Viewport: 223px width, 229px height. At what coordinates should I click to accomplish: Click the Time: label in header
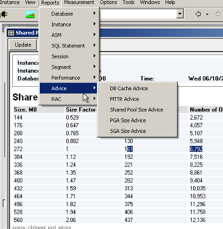pyautogui.click(x=147, y=78)
